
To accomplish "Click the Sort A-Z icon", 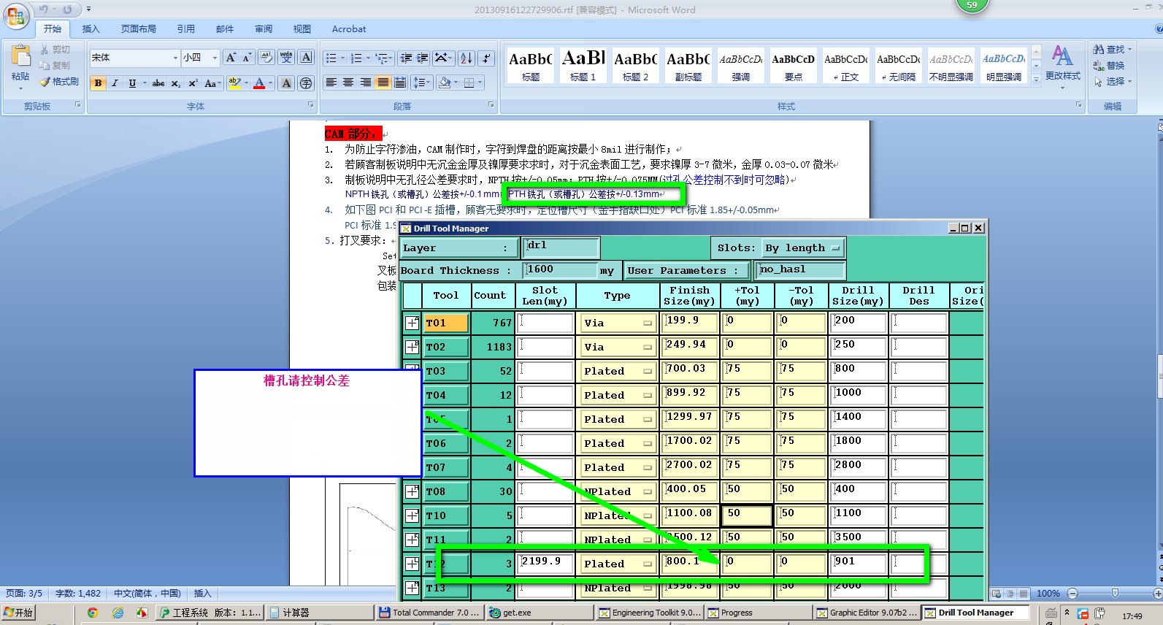I will (467, 58).
